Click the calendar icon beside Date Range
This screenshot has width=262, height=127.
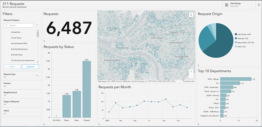[226, 5]
